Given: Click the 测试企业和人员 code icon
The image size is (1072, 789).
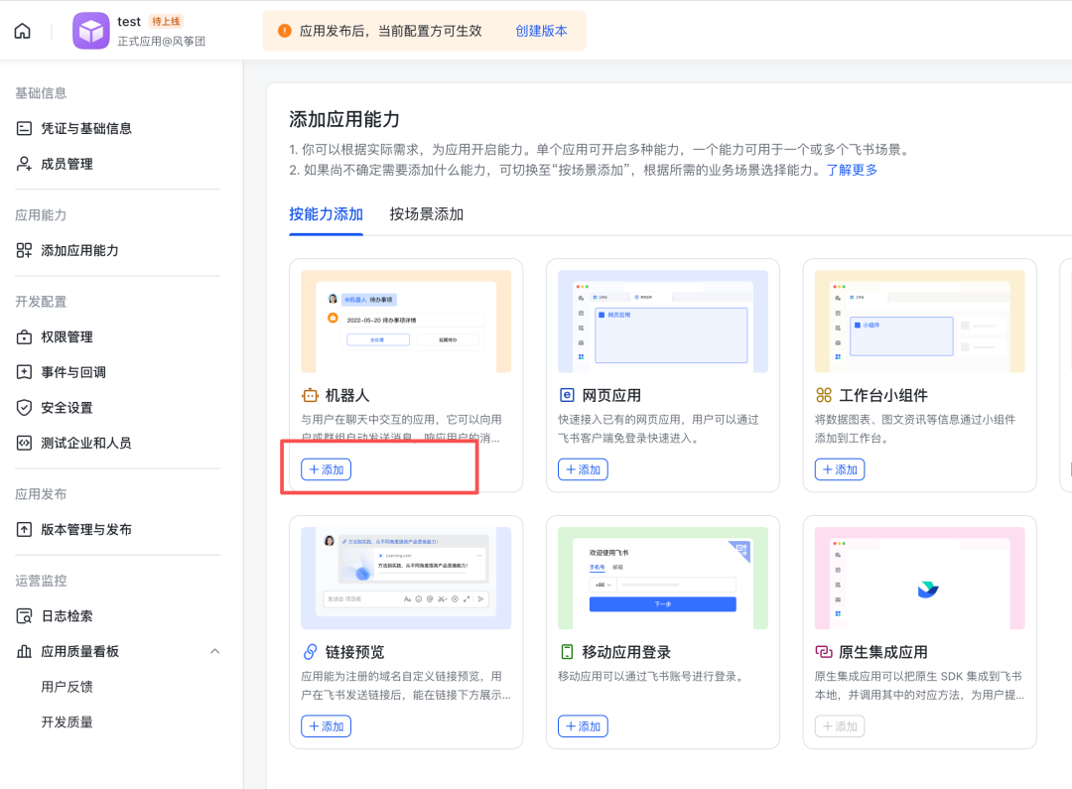Looking at the screenshot, I should click(24, 443).
